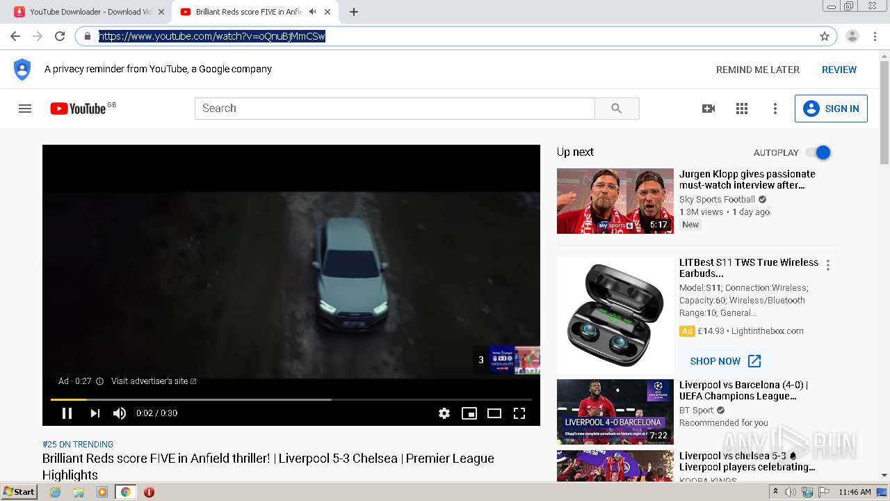Screen dimensions: 890x501
Task: Launch Internet Explorer from taskbar
Action: (x=55, y=492)
